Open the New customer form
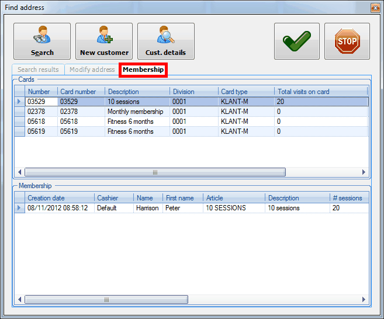 (104, 41)
